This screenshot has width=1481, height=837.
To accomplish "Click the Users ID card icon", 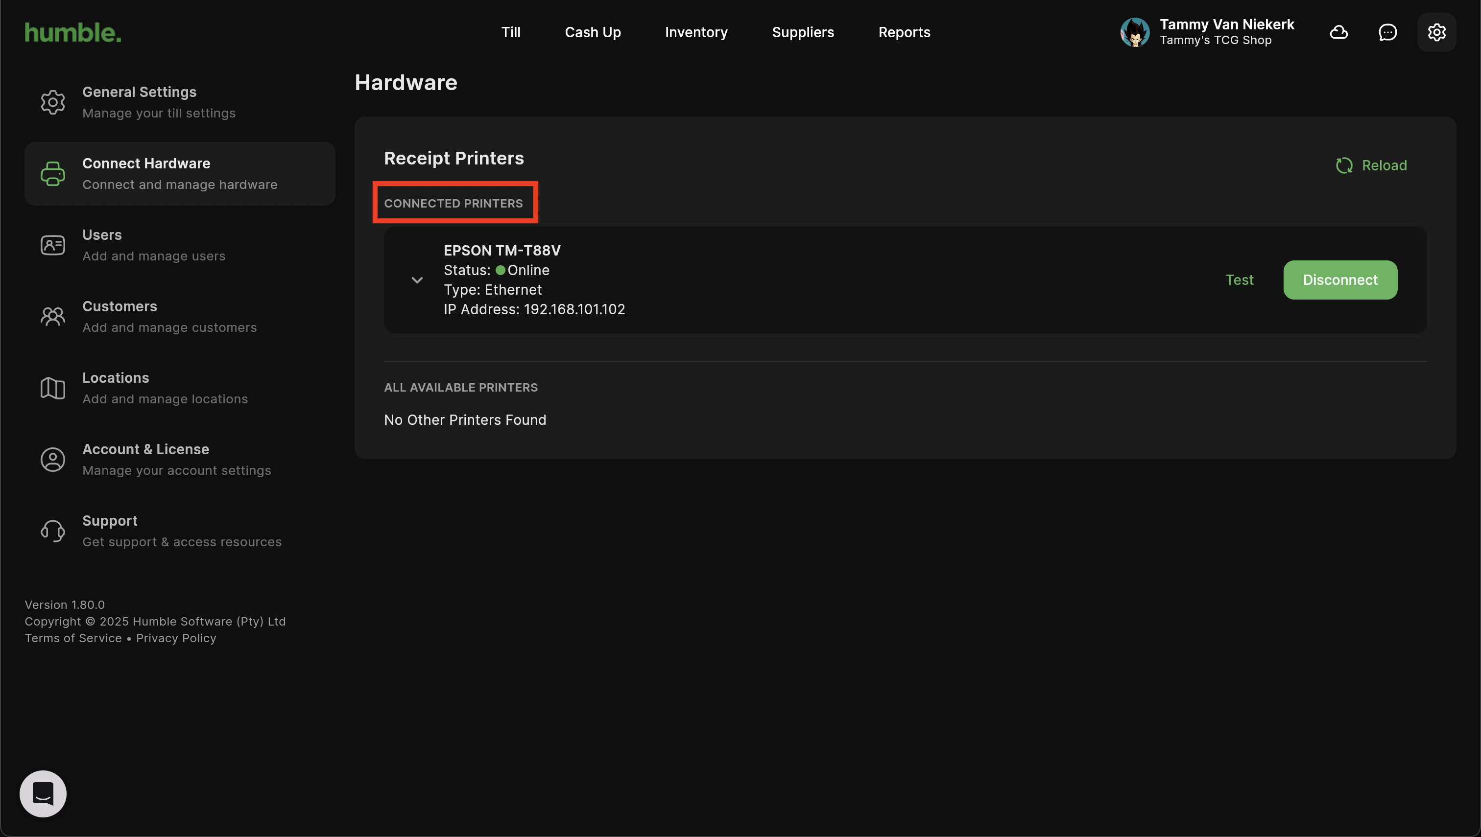I will [x=53, y=245].
